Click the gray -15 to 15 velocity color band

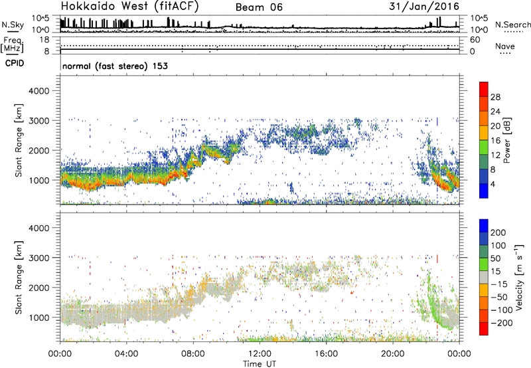(x=484, y=277)
